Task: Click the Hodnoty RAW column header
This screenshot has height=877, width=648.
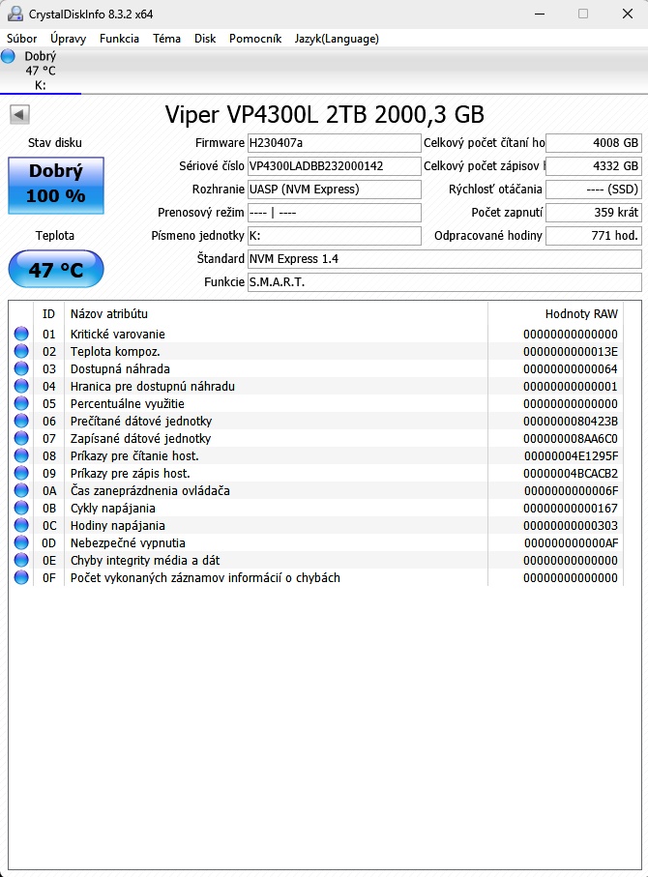Action: 556,314
